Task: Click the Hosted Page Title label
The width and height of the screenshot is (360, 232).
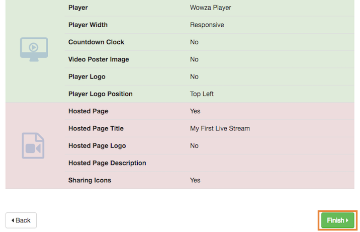Action: (96, 128)
